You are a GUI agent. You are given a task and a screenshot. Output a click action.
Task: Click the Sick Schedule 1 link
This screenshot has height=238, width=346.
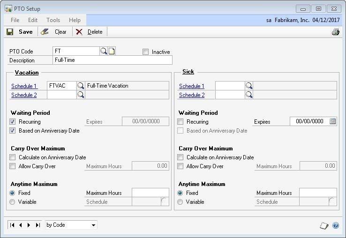[192, 86]
